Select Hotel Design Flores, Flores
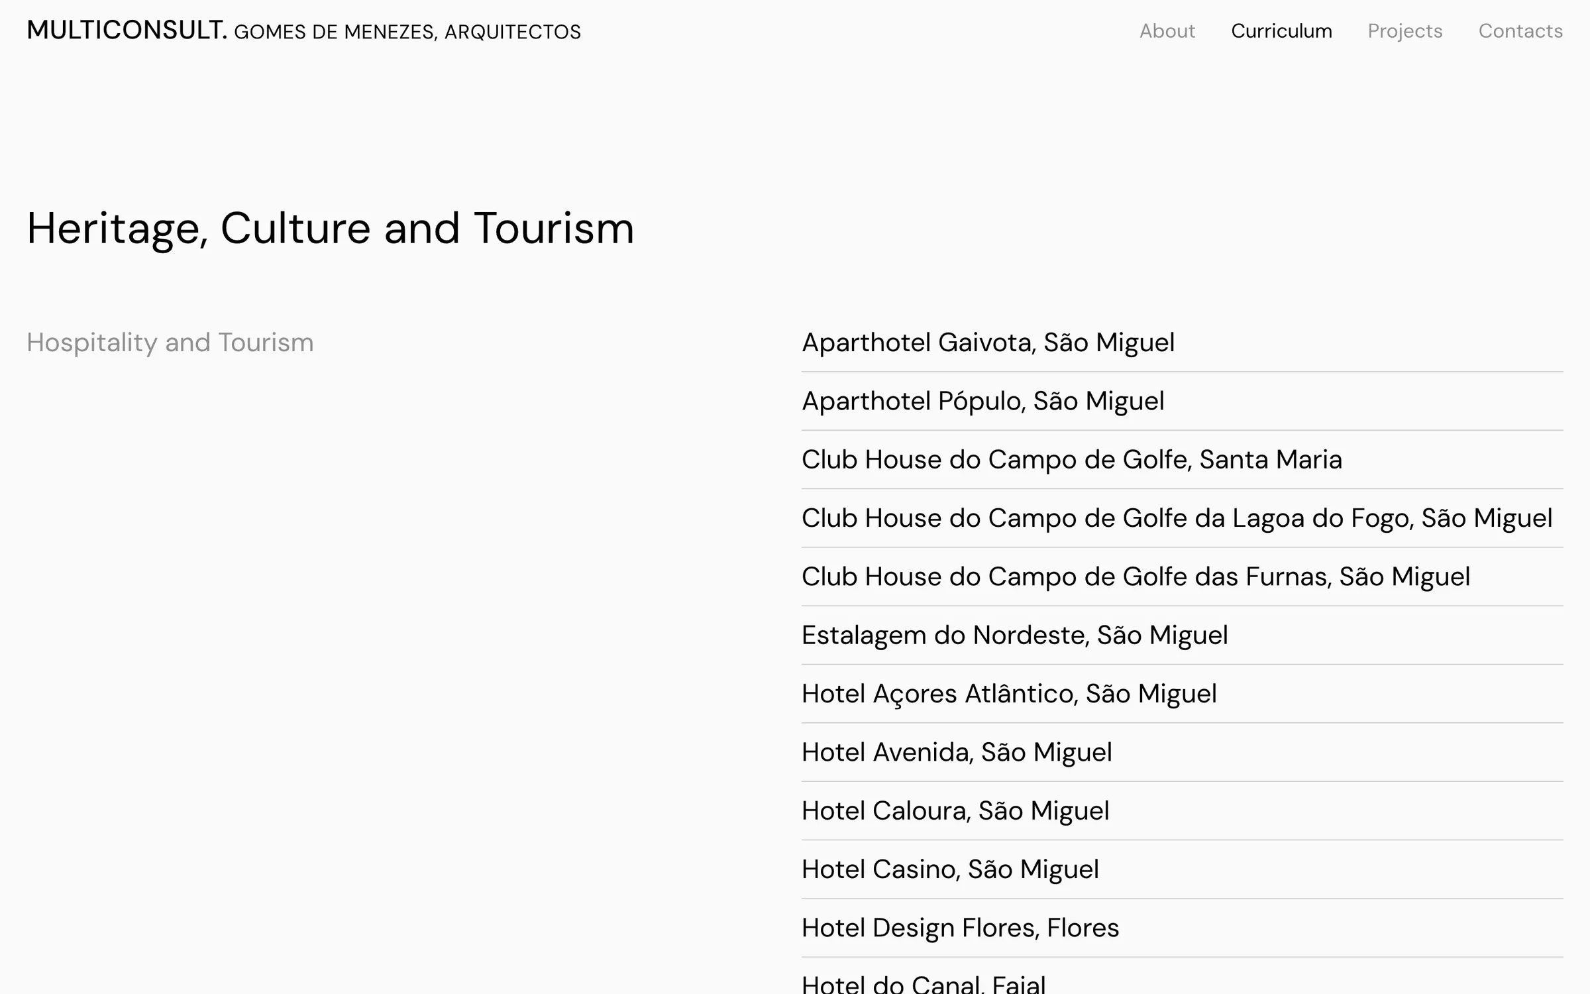The image size is (1590, 994). pos(960,928)
